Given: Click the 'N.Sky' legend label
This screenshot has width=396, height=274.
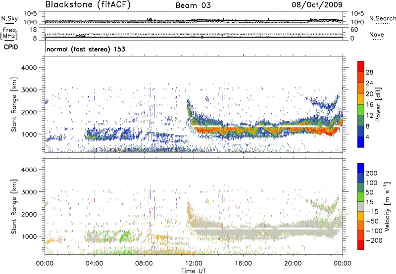Looking at the screenshot, I should pyautogui.click(x=9, y=18).
